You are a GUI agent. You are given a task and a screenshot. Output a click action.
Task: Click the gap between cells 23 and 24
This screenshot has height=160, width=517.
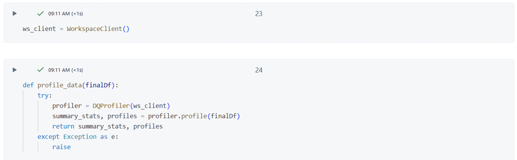click(x=258, y=51)
